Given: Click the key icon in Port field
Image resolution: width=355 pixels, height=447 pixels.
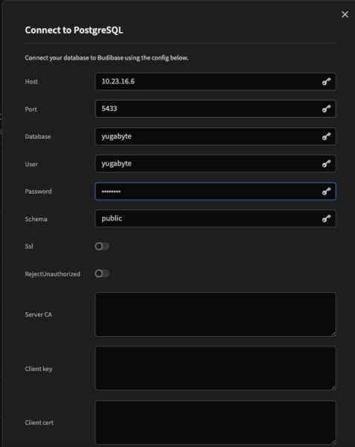Looking at the screenshot, I should click(x=327, y=109).
